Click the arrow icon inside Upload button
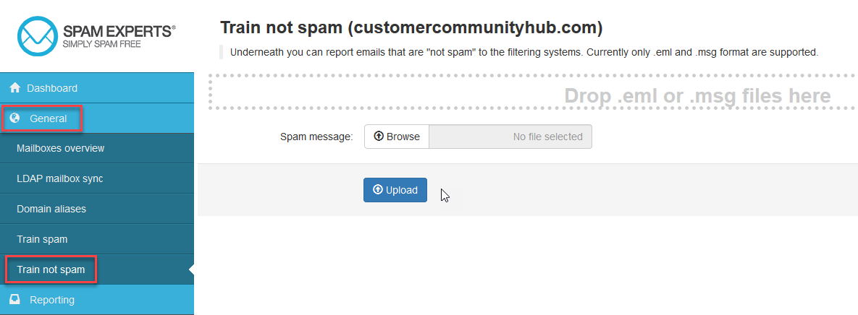Viewport: 858px width, 315px height. pyautogui.click(x=377, y=190)
